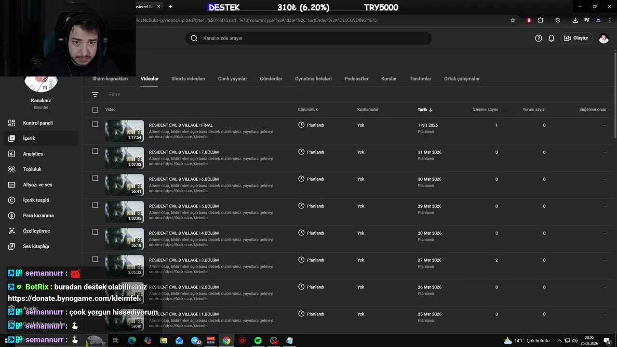Switch to the Ortak çalışmalar tab
This screenshot has height=347, width=617.
[x=462, y=79]
